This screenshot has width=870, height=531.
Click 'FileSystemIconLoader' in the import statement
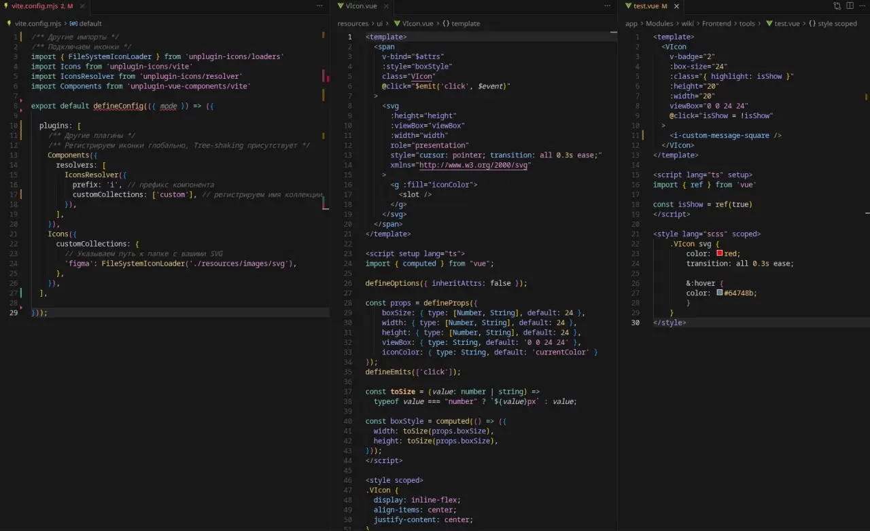pos(110,56)
